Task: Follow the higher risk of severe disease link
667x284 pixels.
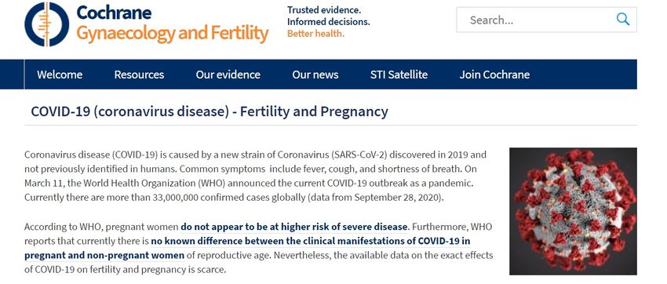Action: pos(294,227)
